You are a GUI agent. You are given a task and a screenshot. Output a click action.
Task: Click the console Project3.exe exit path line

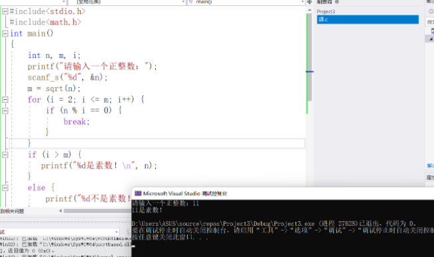coord(274,224)
